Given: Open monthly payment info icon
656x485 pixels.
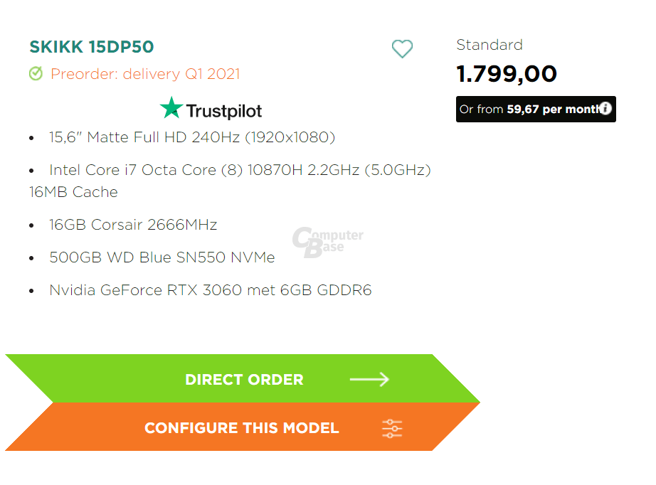Looking at the screenshot, I should click(x=605, y=108).
